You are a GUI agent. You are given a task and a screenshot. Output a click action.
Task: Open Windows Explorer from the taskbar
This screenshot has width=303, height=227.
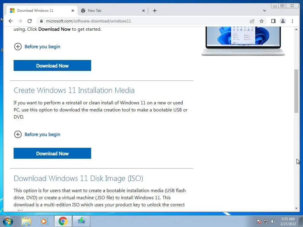(x=26, y=221)
